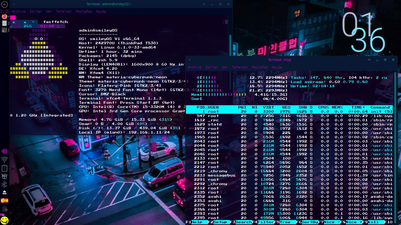
Task: Select process row 1812 _rpc
Action: (x=289, y=120)
